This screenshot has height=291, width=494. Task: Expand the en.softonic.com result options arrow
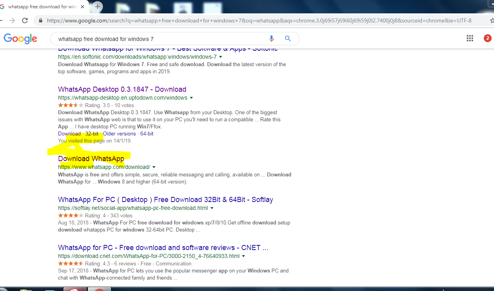[221, 57]
